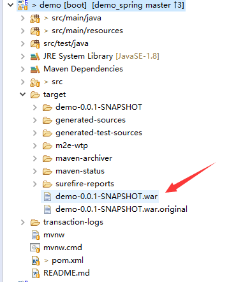Expand the src/main/resources folder
The image size is (250, 282).
22,31
